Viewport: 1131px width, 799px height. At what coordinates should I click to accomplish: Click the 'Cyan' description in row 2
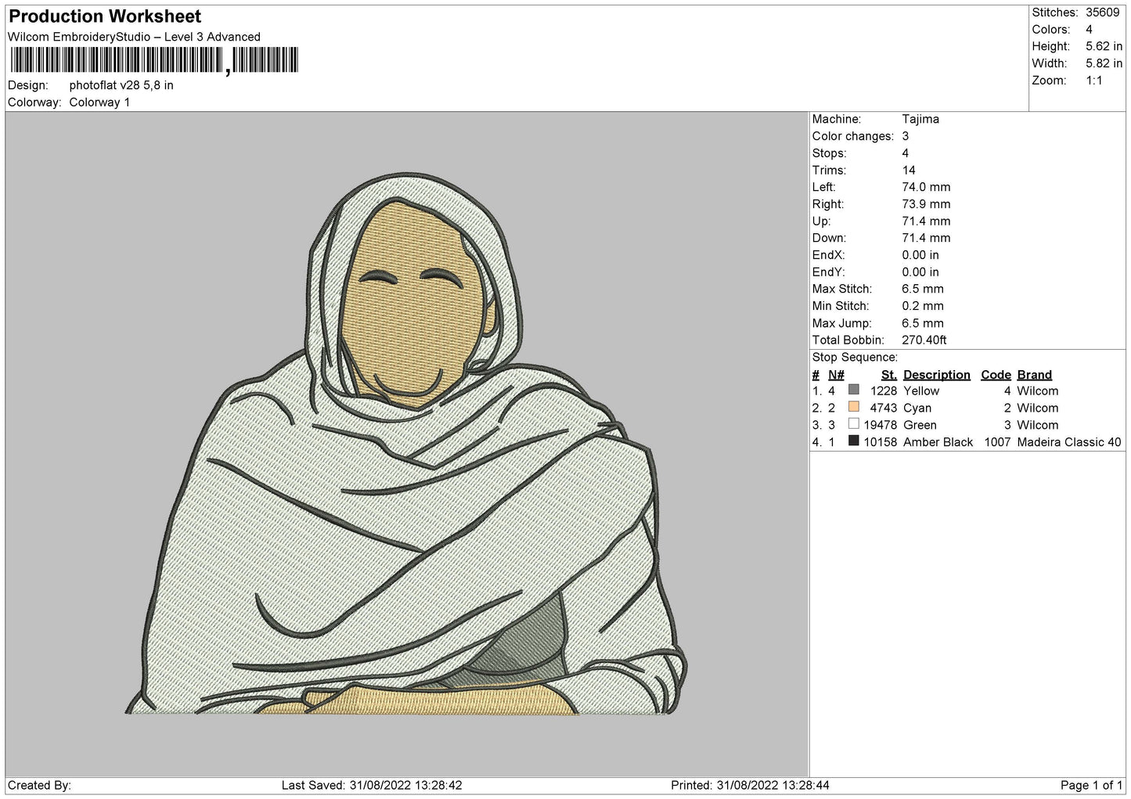[x=917, y=408]
